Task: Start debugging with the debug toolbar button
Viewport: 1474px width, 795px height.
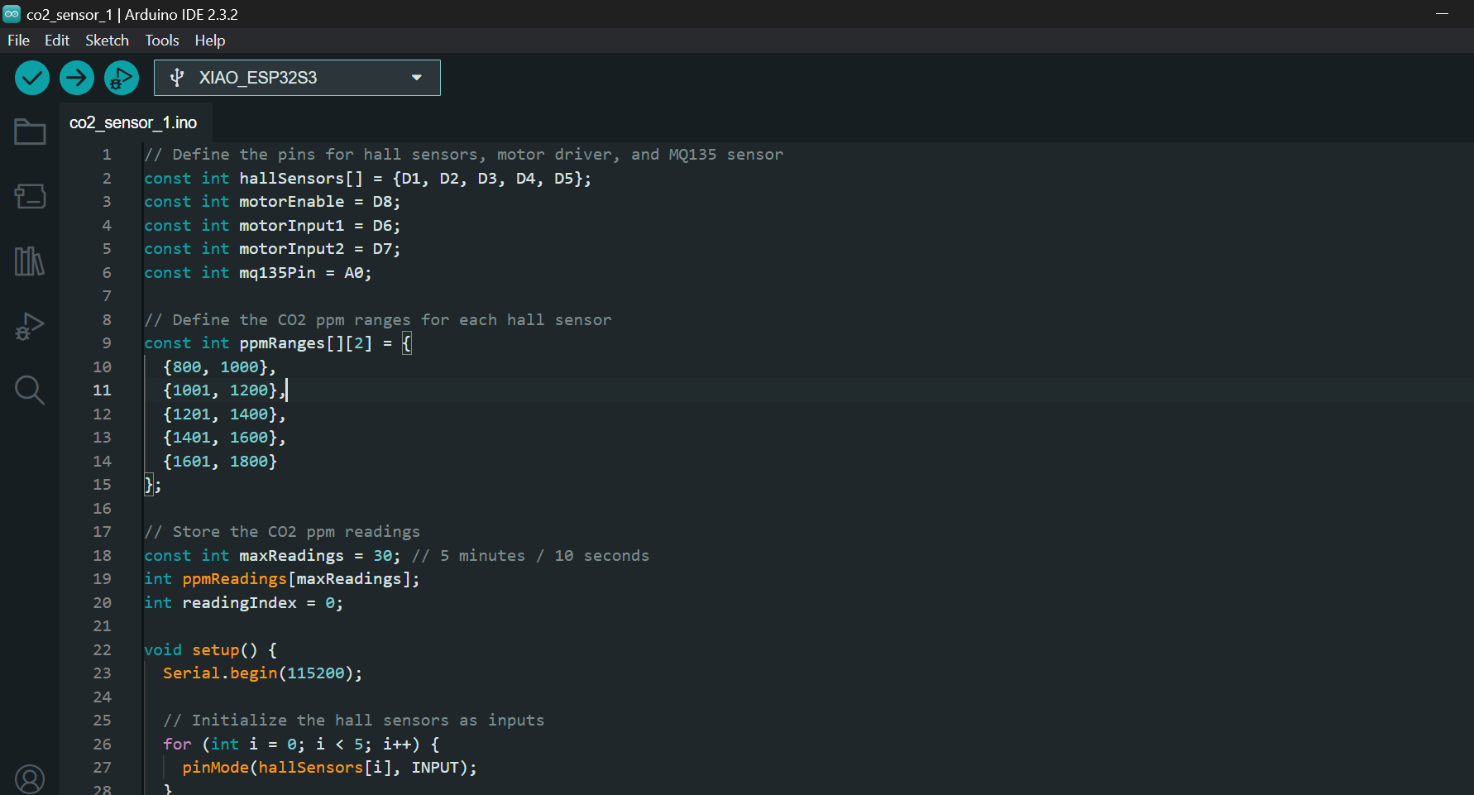Action: pos(122,78)
